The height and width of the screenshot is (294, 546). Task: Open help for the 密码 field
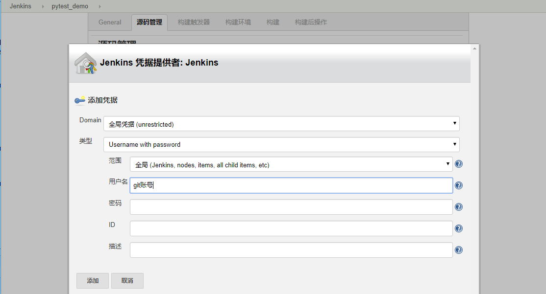click(x=459, y=207)
